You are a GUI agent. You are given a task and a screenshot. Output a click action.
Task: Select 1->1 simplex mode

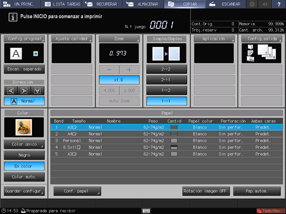coord(167,101)
